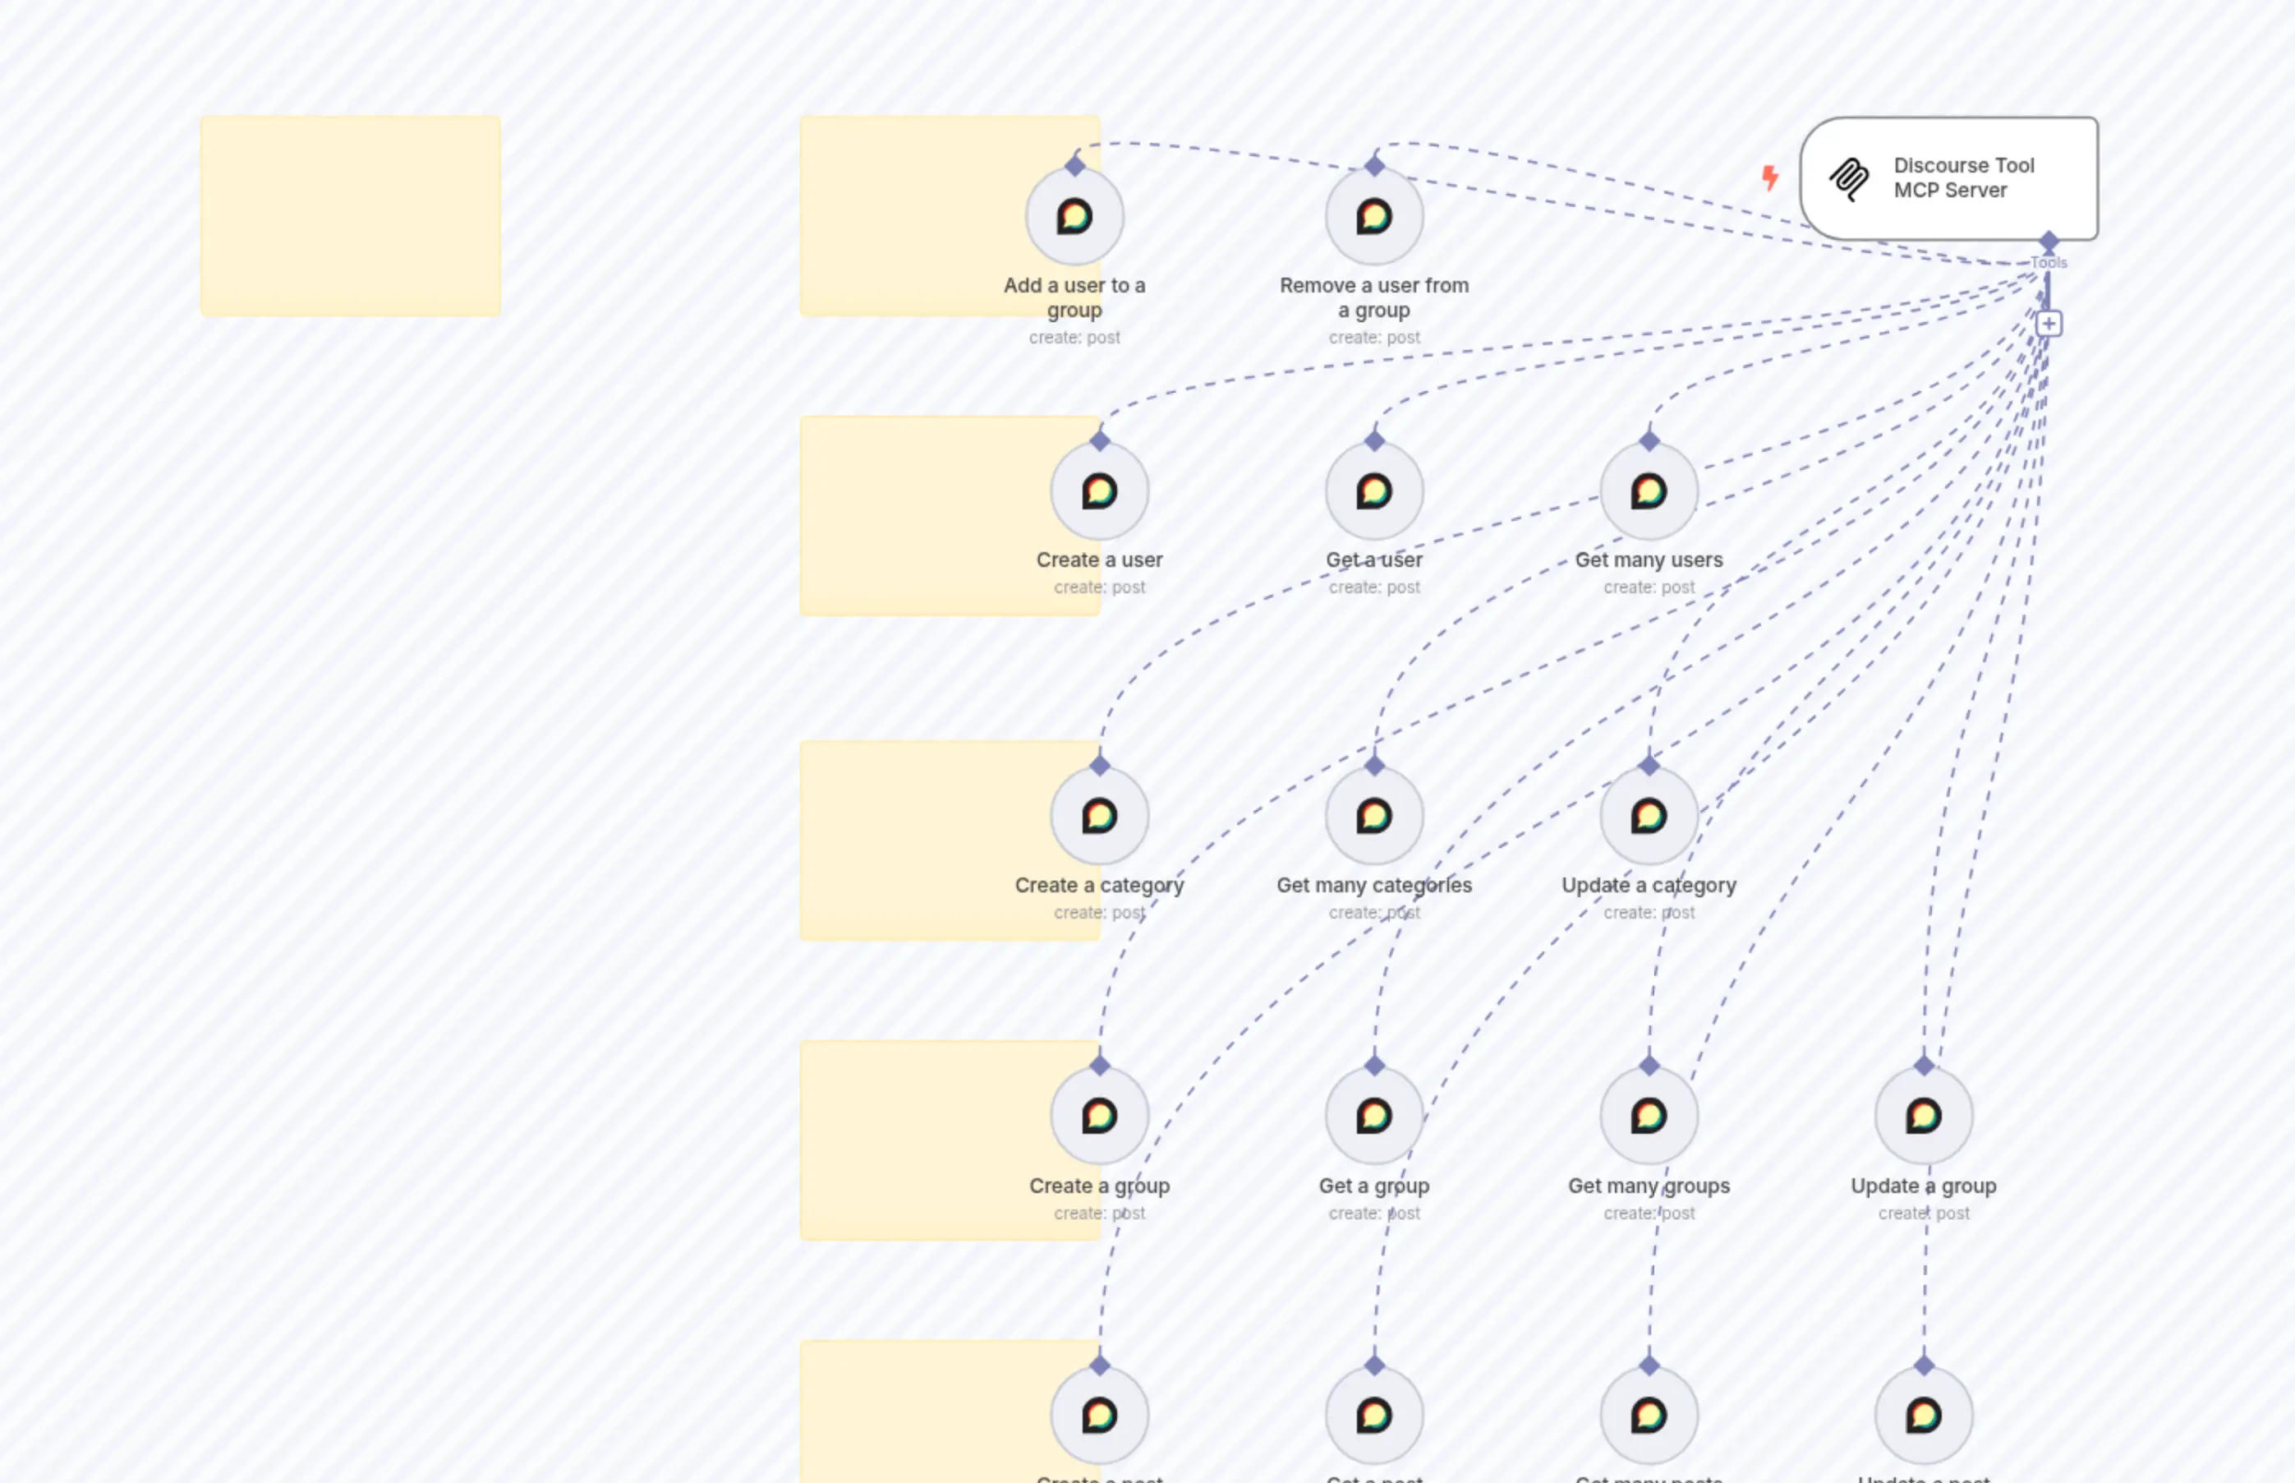Select the Create a category node icon
The width and height of the screenshot is (2295, 1483).
click(1099, 817)
